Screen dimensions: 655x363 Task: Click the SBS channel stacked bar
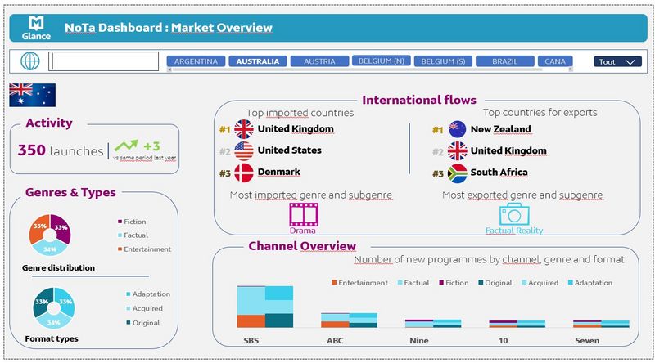pos(265,307)
